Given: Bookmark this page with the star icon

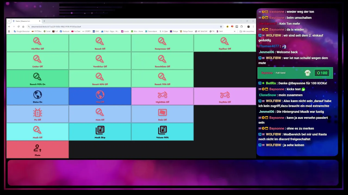Looking at the screenshot, I should click(x=221, y=27).
